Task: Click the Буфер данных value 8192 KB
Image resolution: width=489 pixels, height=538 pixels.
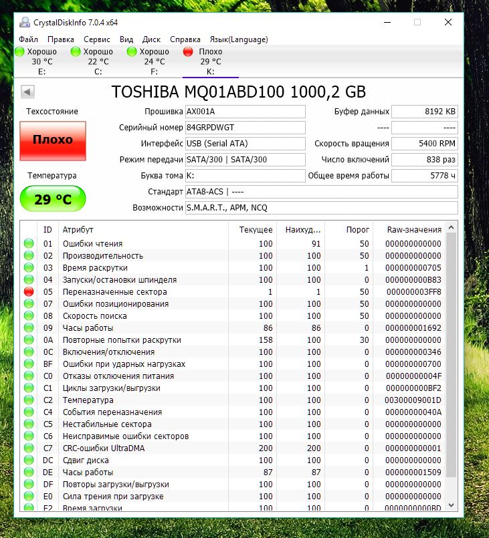Action: click(x=425, y=112)
